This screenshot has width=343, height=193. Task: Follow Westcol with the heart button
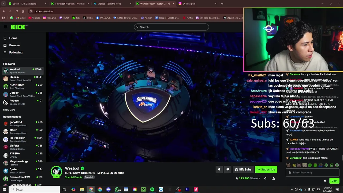(228, 169)
